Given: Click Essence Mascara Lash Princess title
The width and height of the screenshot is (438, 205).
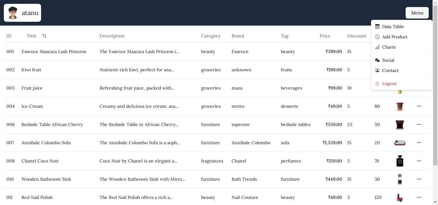Looking at the screenshot, I should point(54,51).
